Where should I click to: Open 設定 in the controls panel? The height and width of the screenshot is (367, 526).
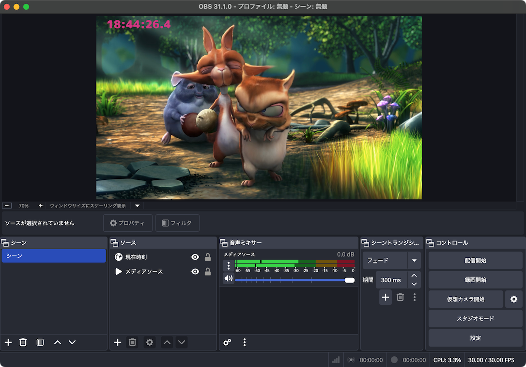(475, 338)
